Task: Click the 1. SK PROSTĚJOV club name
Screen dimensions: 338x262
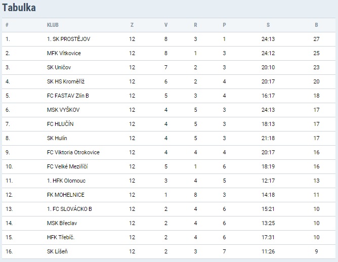Action: (68, 39)
